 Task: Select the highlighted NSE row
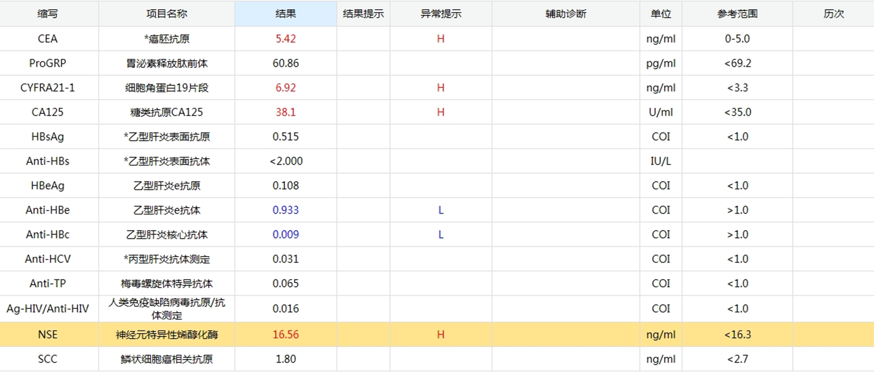point(47,334)
